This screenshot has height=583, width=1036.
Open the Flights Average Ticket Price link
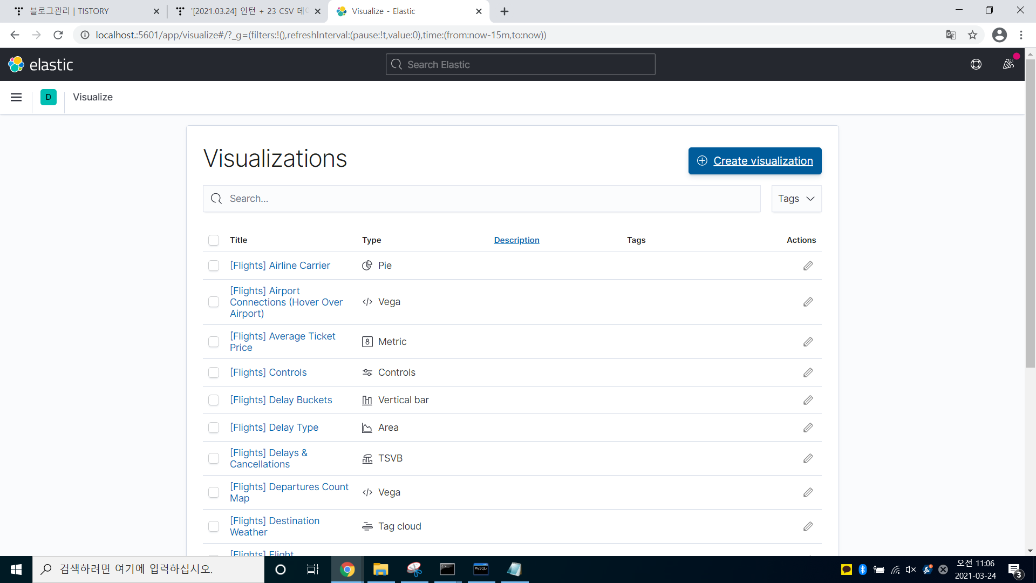pos(282,342)
